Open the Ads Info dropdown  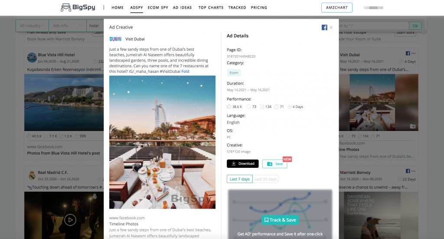(67, 26)
